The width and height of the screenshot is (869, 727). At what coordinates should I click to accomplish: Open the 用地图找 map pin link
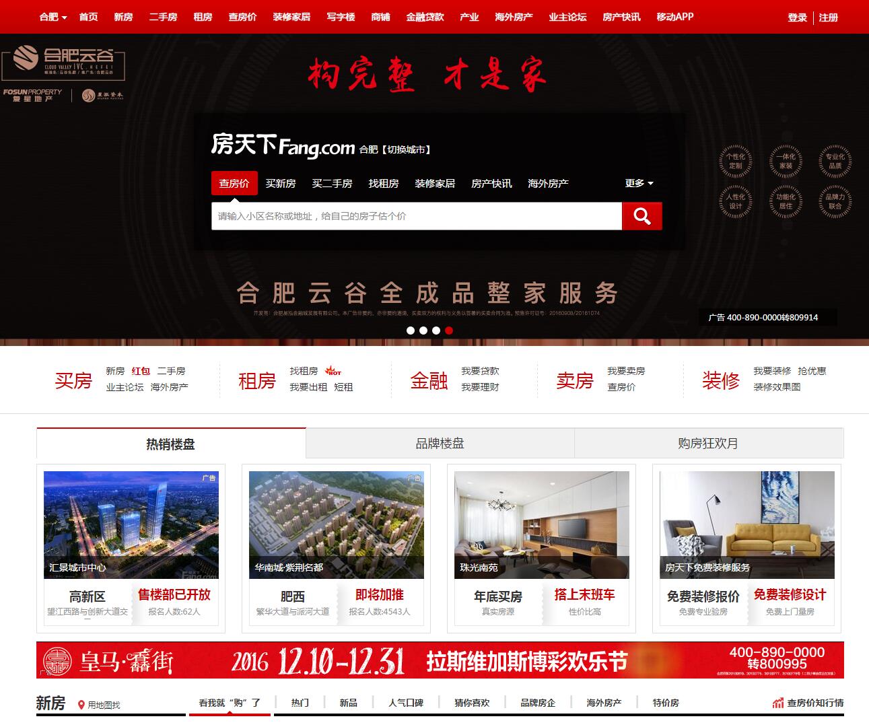[99, 705]
